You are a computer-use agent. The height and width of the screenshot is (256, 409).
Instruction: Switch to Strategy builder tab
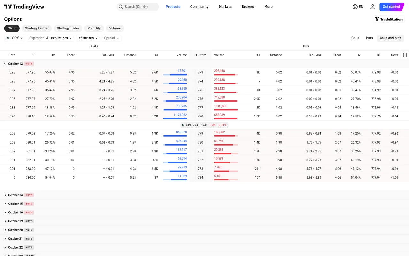coord(37,28)
